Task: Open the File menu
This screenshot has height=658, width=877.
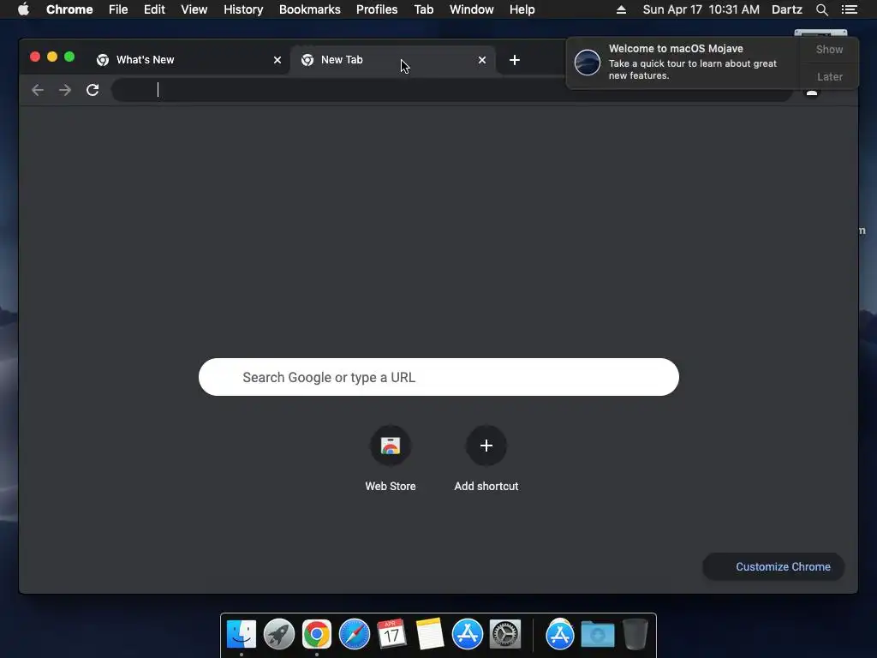Action: 118,9
